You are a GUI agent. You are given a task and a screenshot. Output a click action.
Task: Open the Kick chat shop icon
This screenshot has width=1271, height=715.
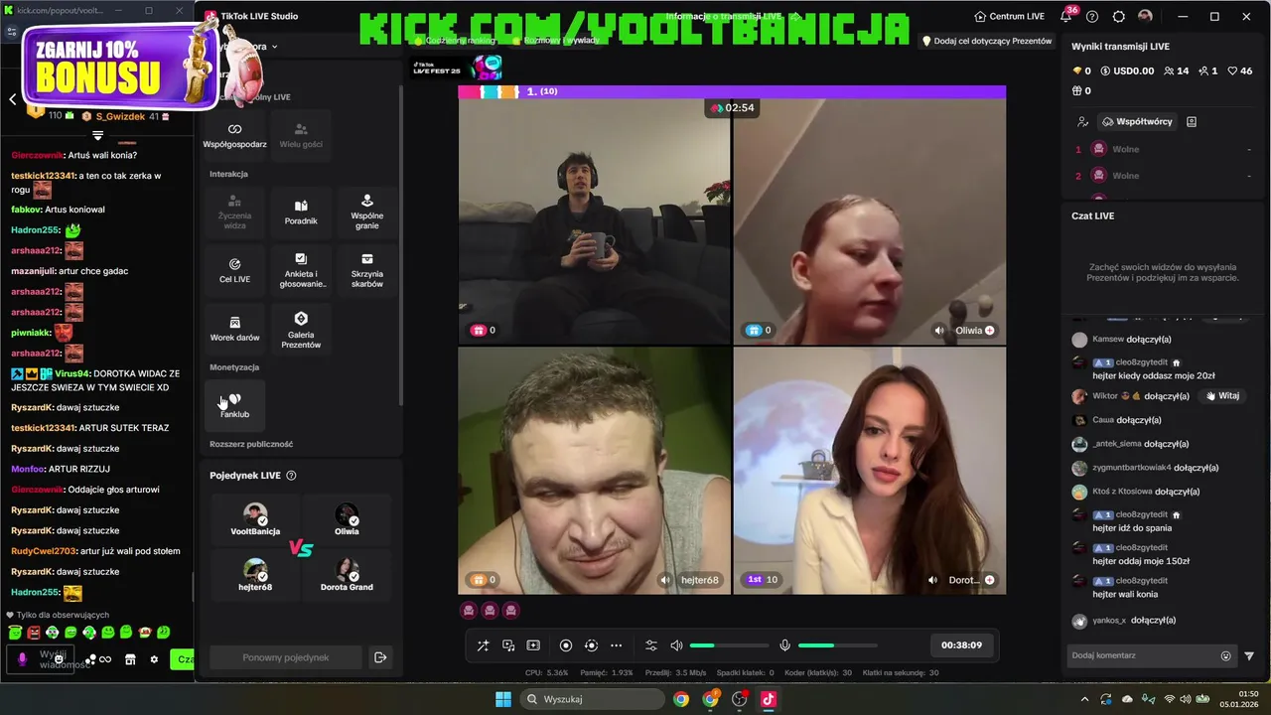click(x=129, y=659)
